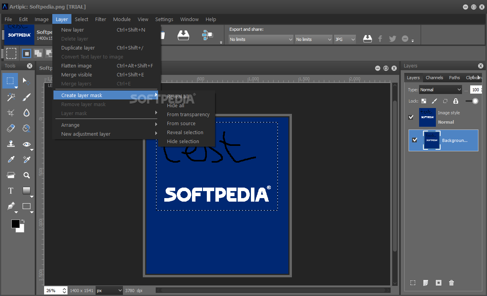The height and width of the screenshot is (296, 487).
Task: Switch to the Channels tab
Action: pyautogui.click(x=434, y=78)
